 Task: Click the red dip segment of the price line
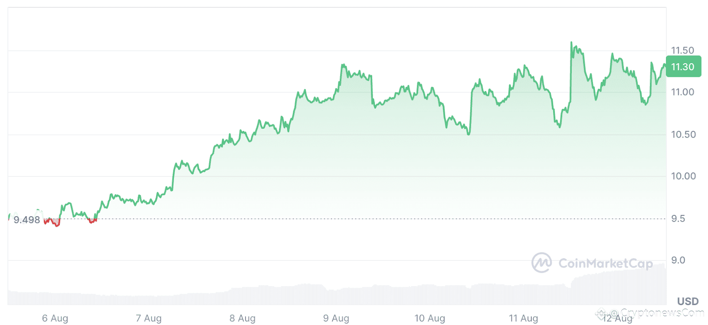click(52, 222)
